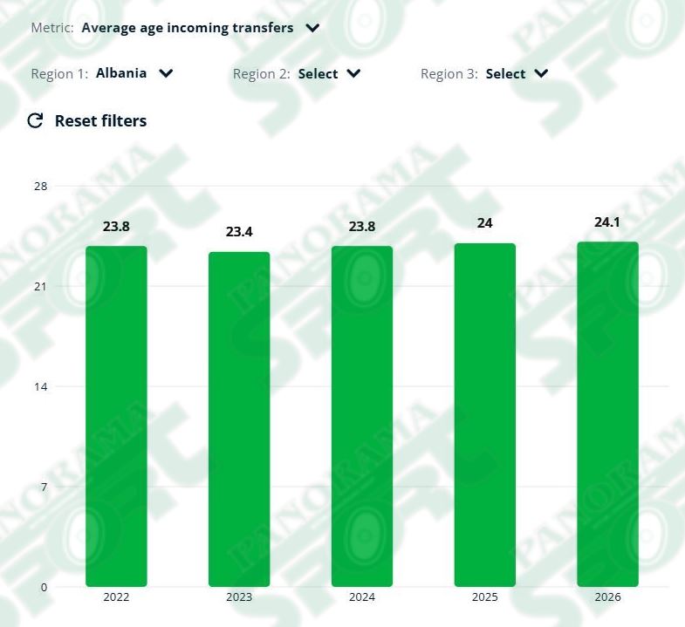The image size is (685, 627).
Task: Click the 2024 x-axis label
Action: tap(362, 596)
